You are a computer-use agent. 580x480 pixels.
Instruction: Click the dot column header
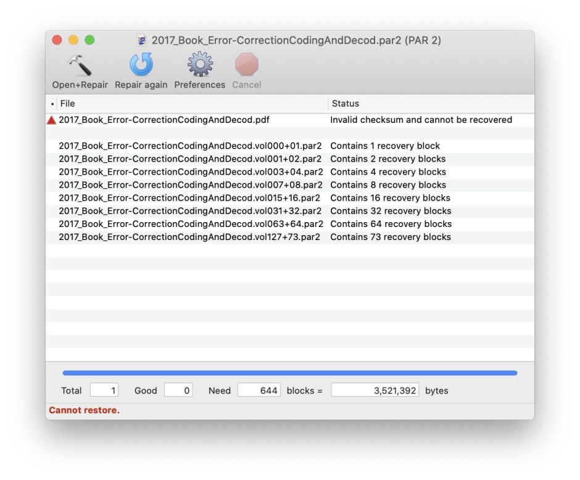coord(52,104)
